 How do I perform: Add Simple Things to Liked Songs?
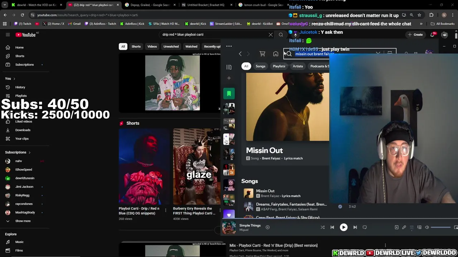point(267,227)
